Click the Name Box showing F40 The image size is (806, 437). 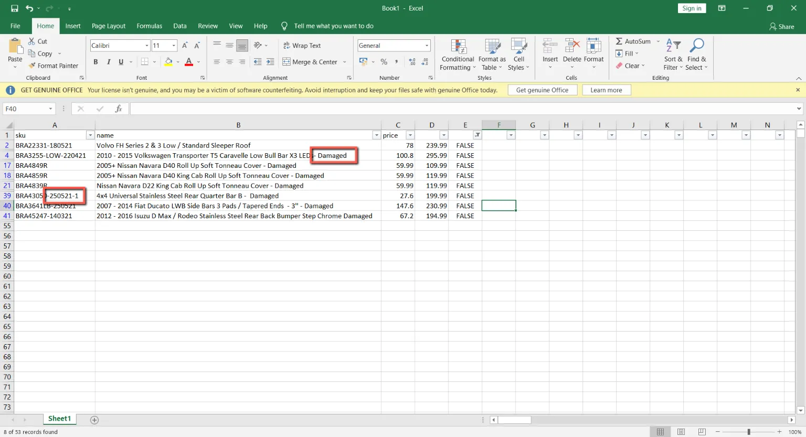coord(29,109)
